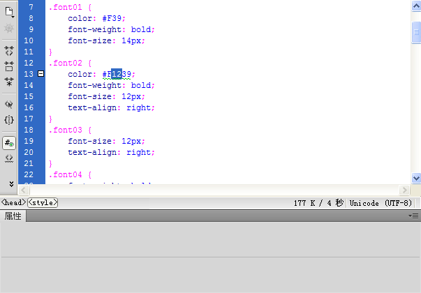Toggle highlight invalid code button
This screenshot has height=293, width=421.
tap(9, 158)
